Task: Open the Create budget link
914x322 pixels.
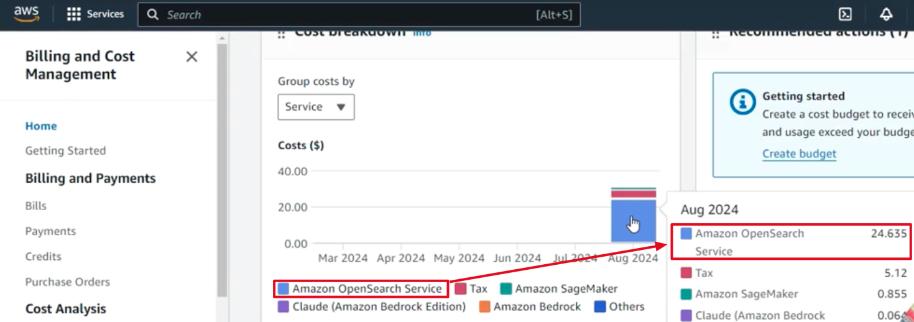Action: point(799,154)
